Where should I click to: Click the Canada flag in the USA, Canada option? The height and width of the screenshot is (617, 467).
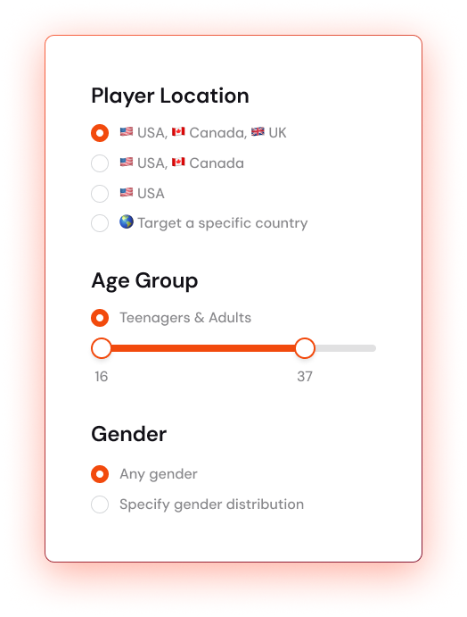[x=178, y=163]
